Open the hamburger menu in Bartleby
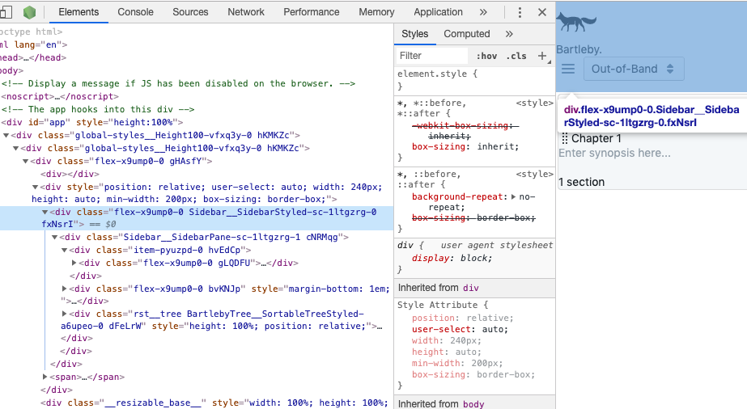 click(568, 69)
